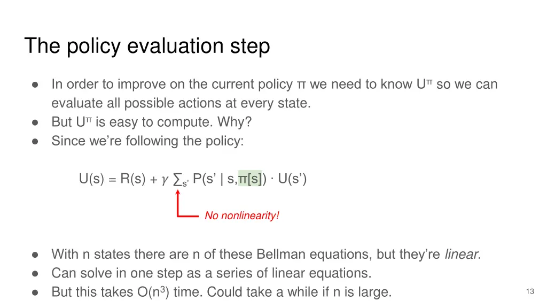Select the summation symbol in the equation
Image resolution: width=547 pixels, height=308 pixels.
(178, 180)
